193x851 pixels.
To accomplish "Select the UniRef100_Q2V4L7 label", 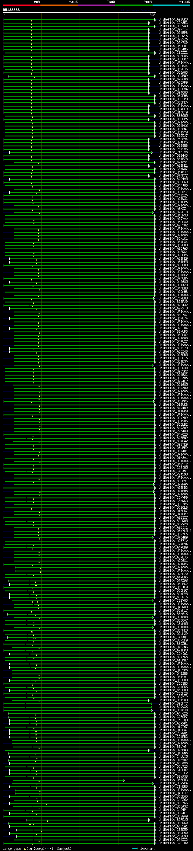I will (173, 381).
